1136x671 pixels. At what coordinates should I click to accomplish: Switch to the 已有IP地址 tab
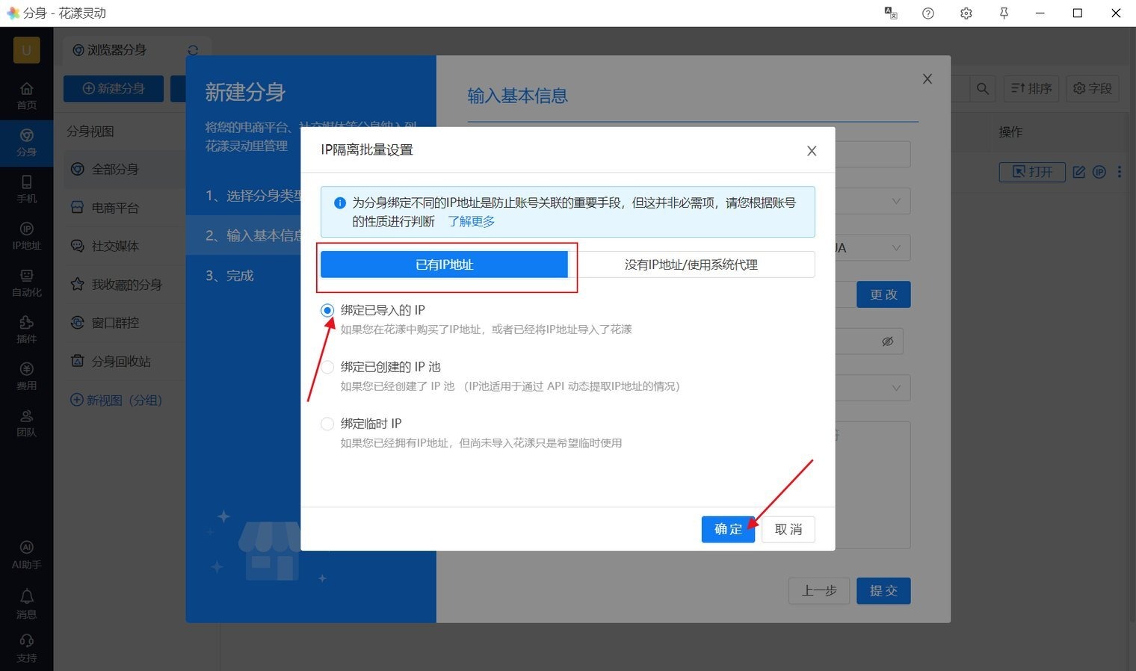pos(444,265)
